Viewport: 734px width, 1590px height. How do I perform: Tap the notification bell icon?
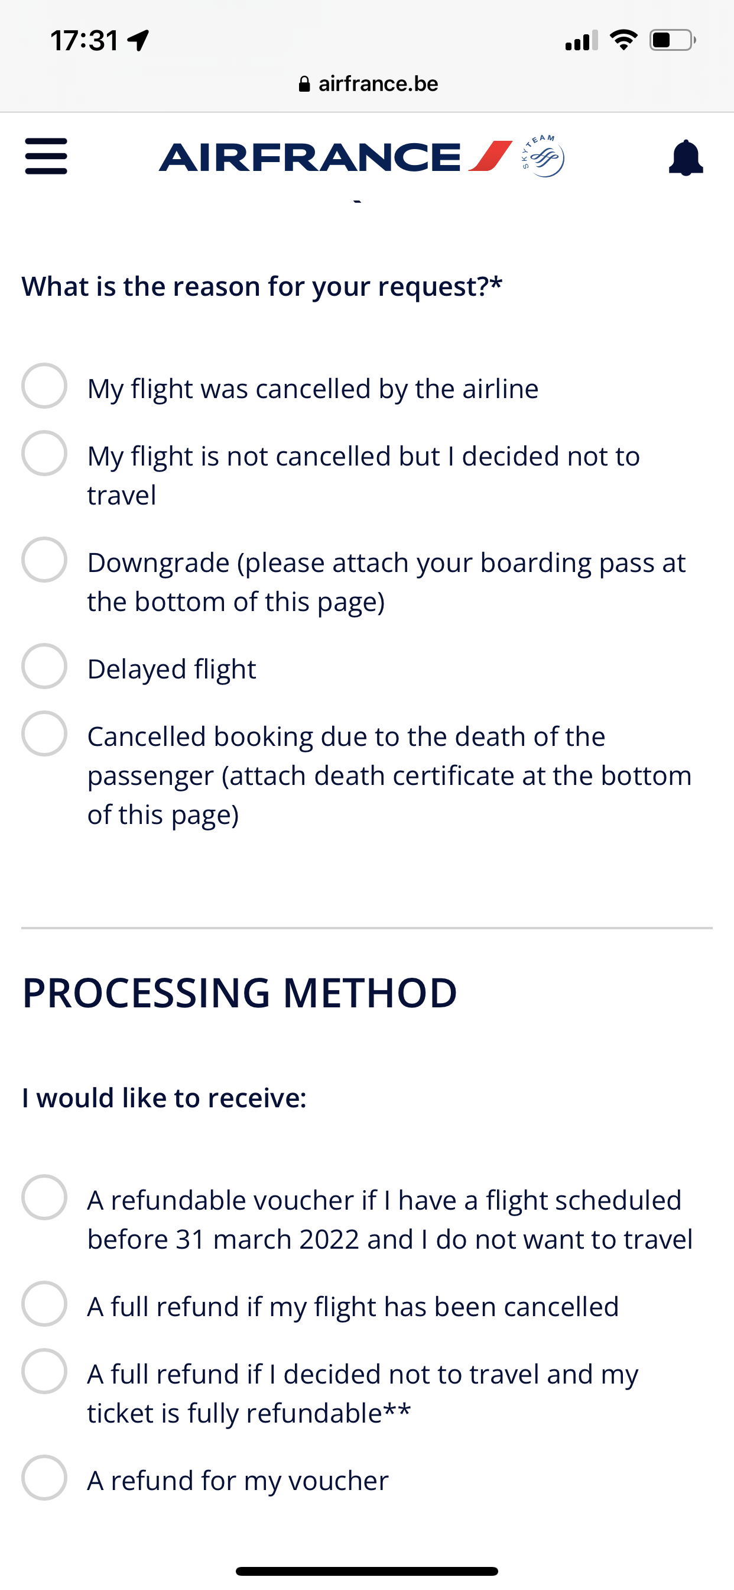(686, 157)
